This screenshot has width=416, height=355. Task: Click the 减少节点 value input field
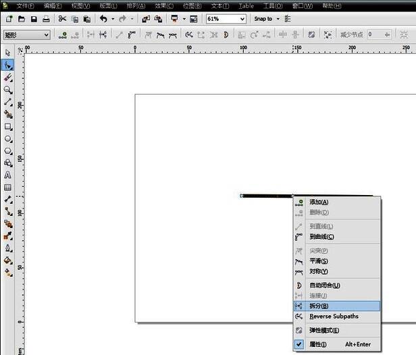pyautogui.click(x=378, y=34)
